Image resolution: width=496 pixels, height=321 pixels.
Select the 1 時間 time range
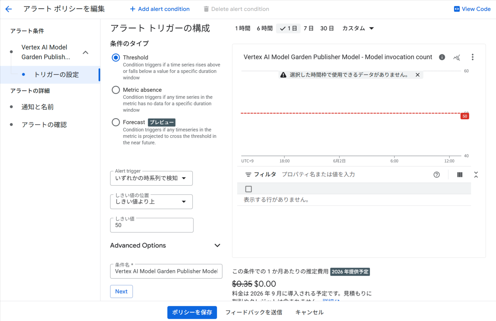click(242, 28)
